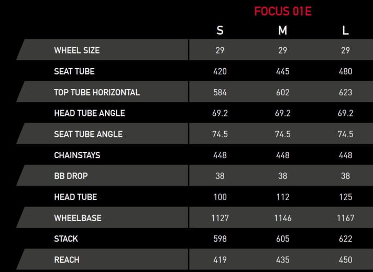373x272 pixels.
Task: Click the 419 reach value
Action: click(220, 259)
